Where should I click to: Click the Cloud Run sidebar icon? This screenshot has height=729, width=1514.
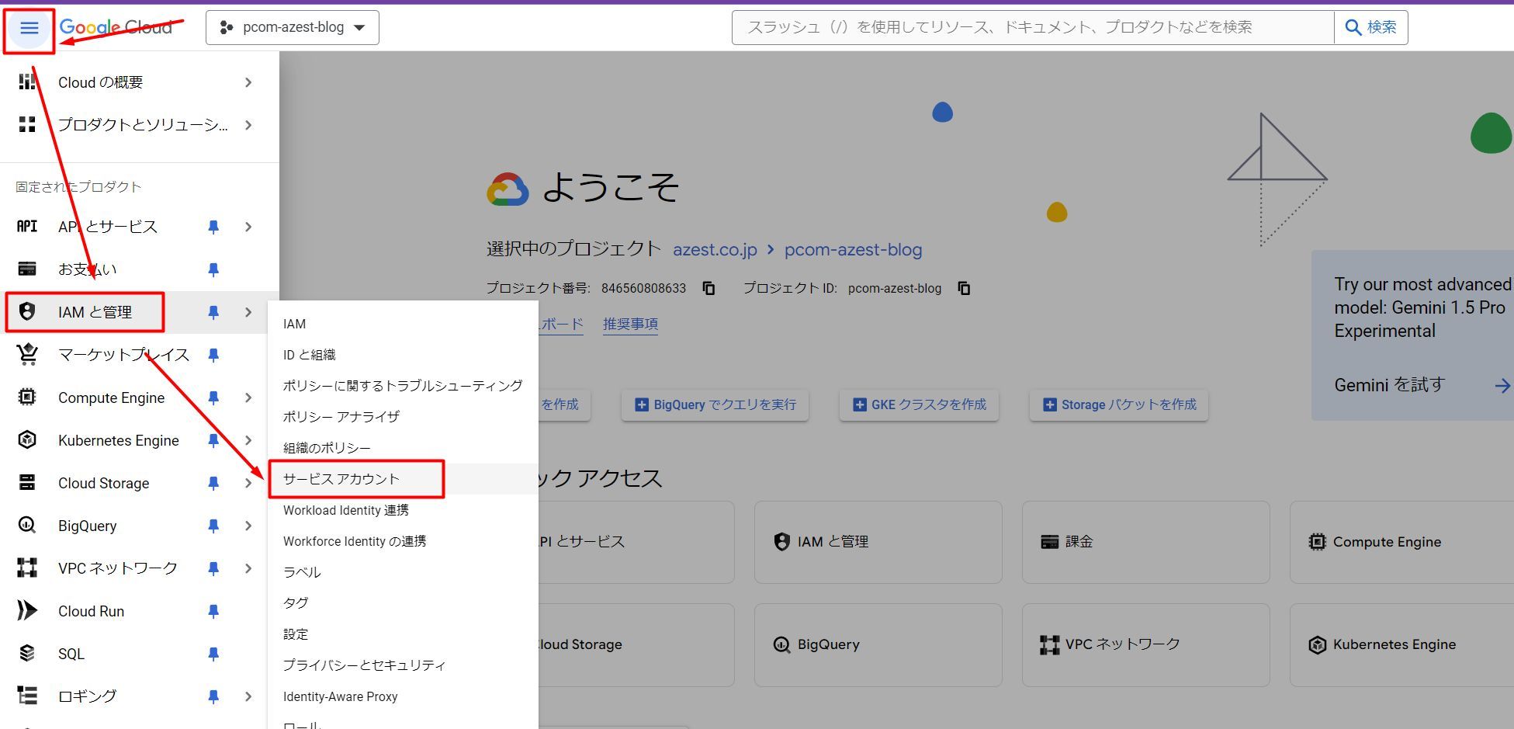click(27, 611)
